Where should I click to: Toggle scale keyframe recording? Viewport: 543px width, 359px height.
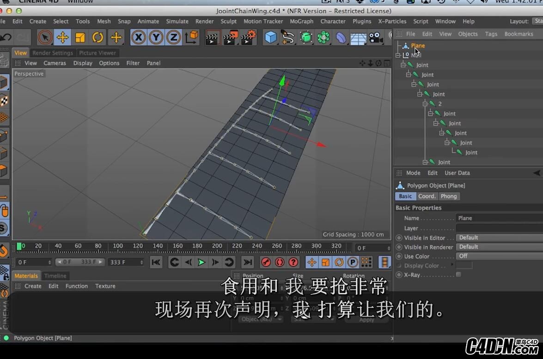(x=325, y=262)
